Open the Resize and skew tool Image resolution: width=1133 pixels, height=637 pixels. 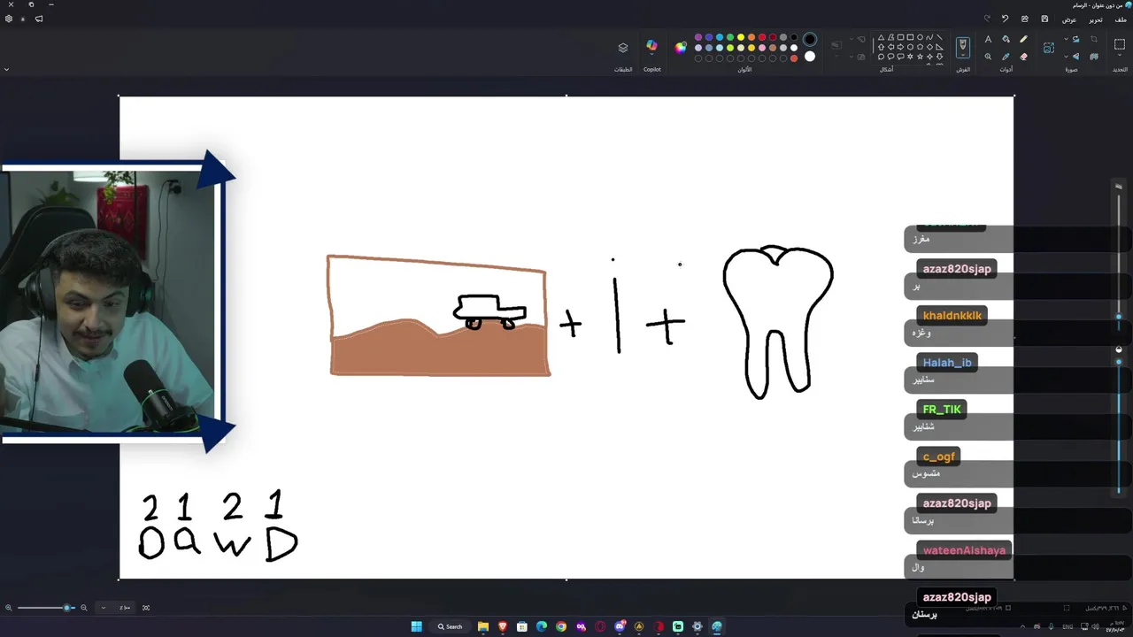tap(1049, 48)
